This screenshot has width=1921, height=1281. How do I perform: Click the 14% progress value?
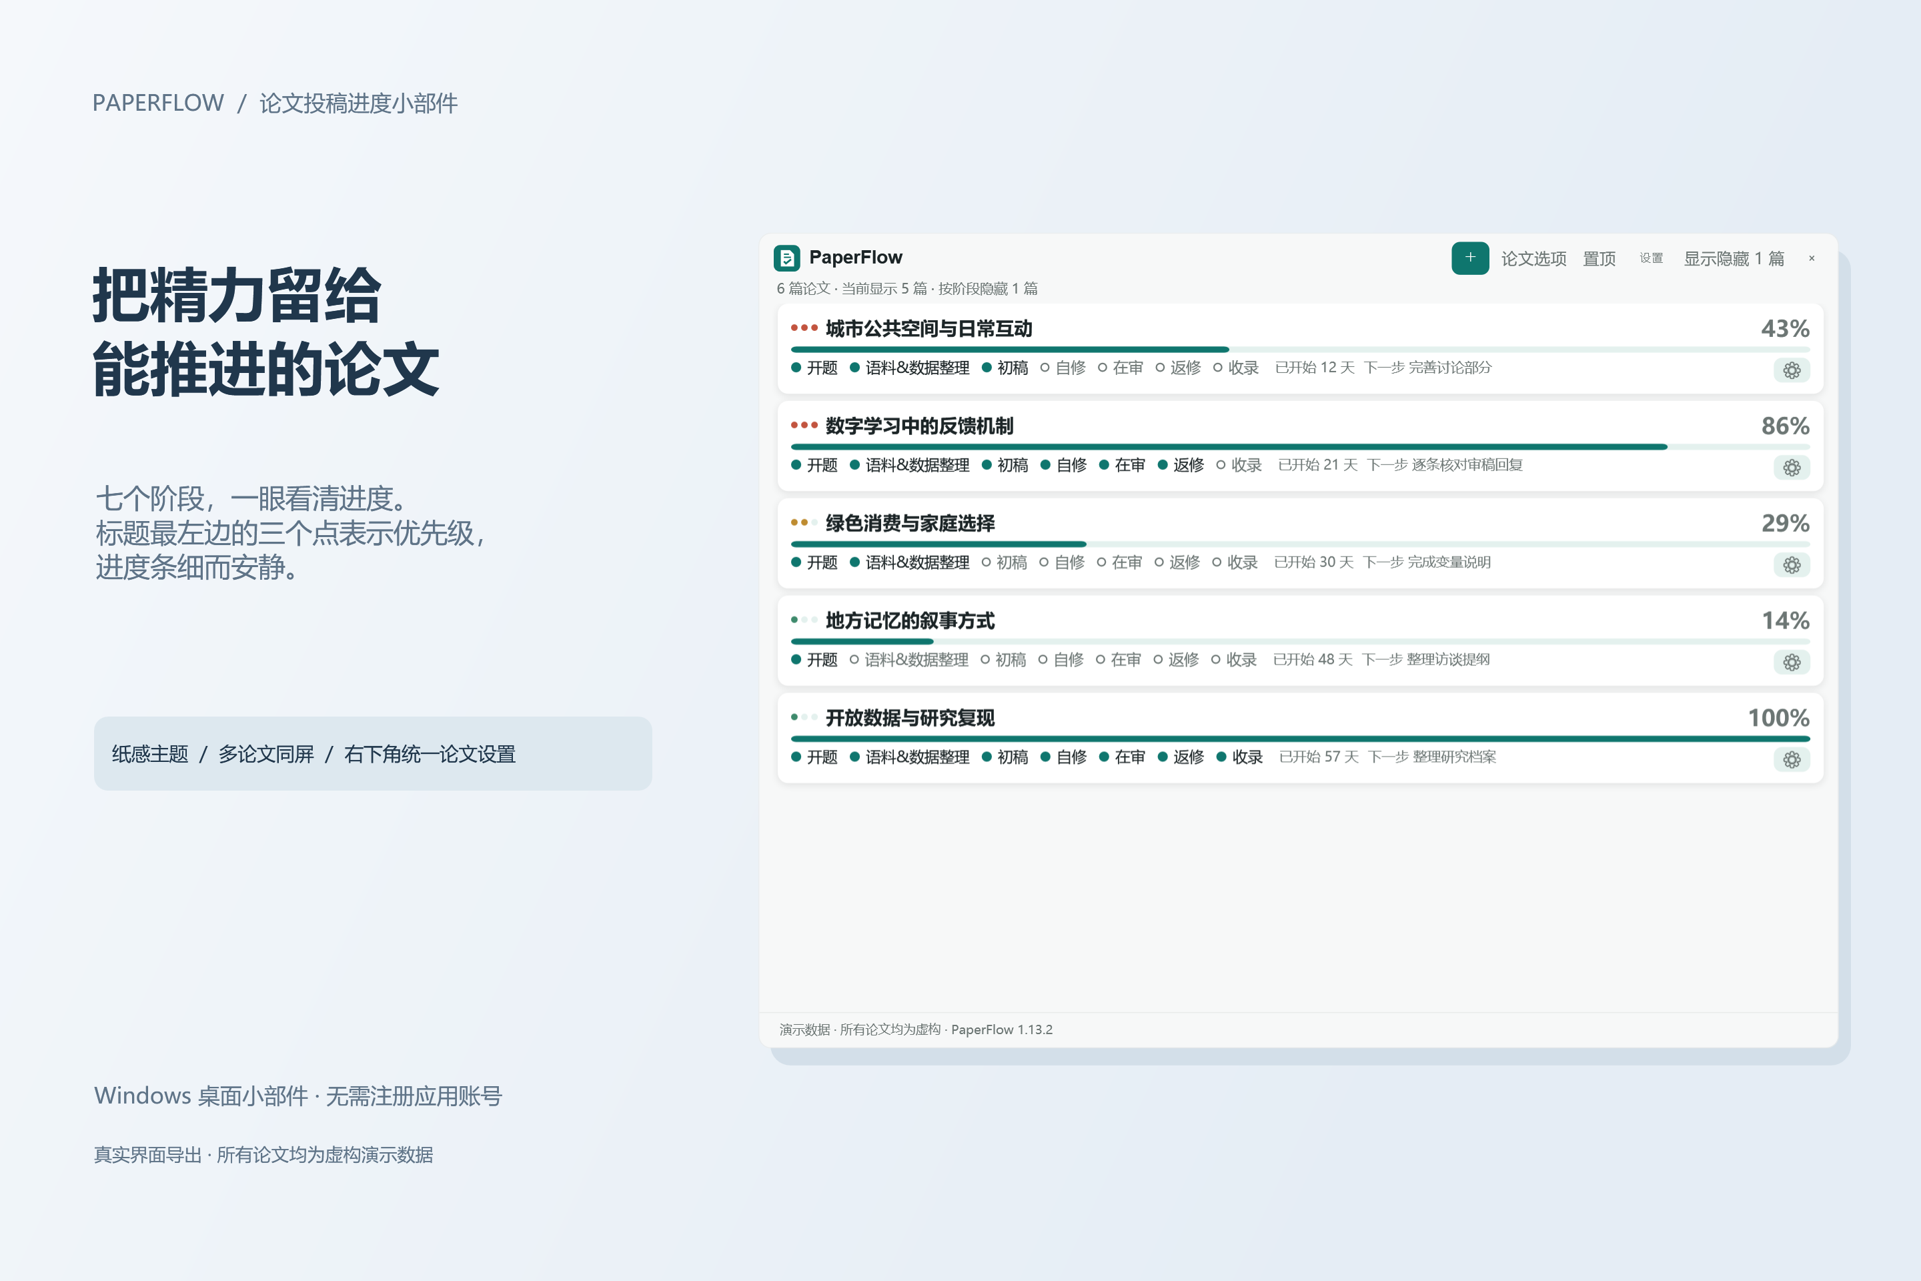pos(1785,620)
